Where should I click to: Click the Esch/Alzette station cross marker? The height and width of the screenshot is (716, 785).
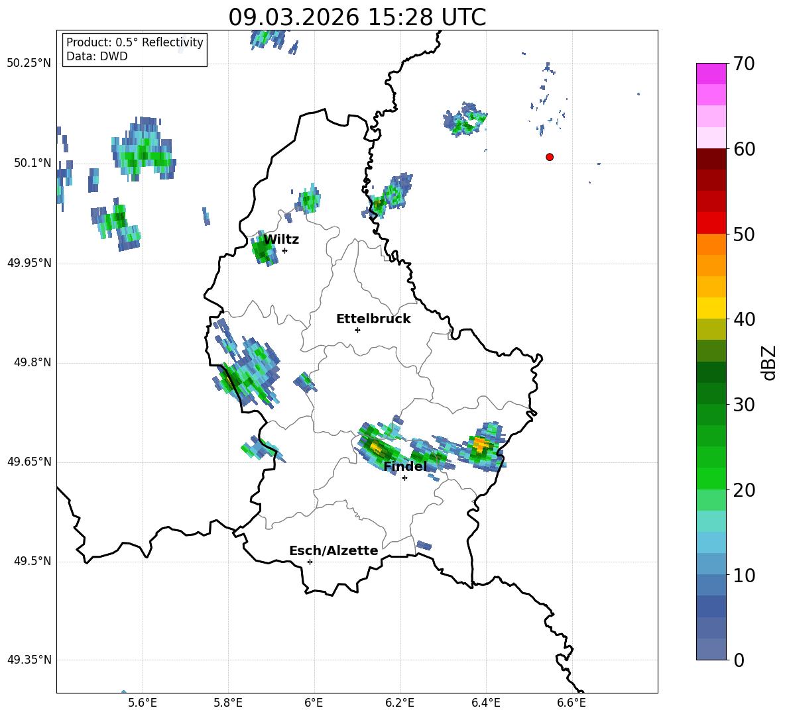(x=310, y=562)
